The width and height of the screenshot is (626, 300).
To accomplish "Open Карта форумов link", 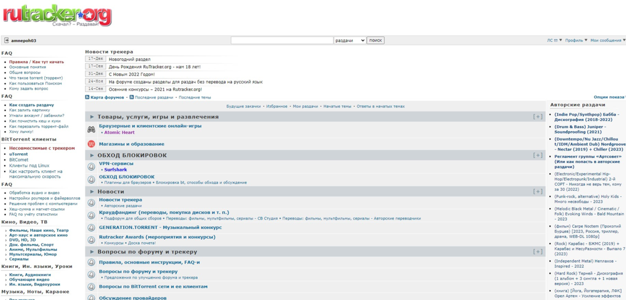I will pyautogui.click(x=107, y=97).
